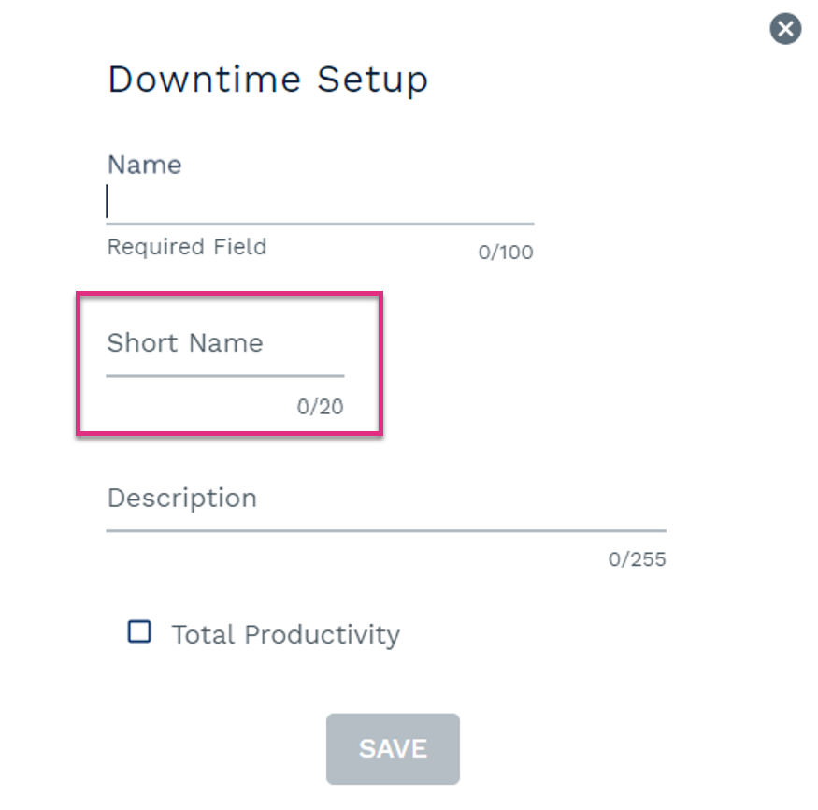Image resolution: width=818 pixels, height=810 pixels.
Task: Click the Total Productivity label text
Action: (x=286, y=635)
